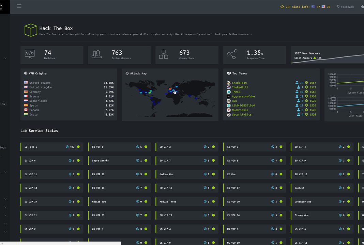Select the Coventry One lab card
Screen dimensions: 364x245
tap(322, 202)
